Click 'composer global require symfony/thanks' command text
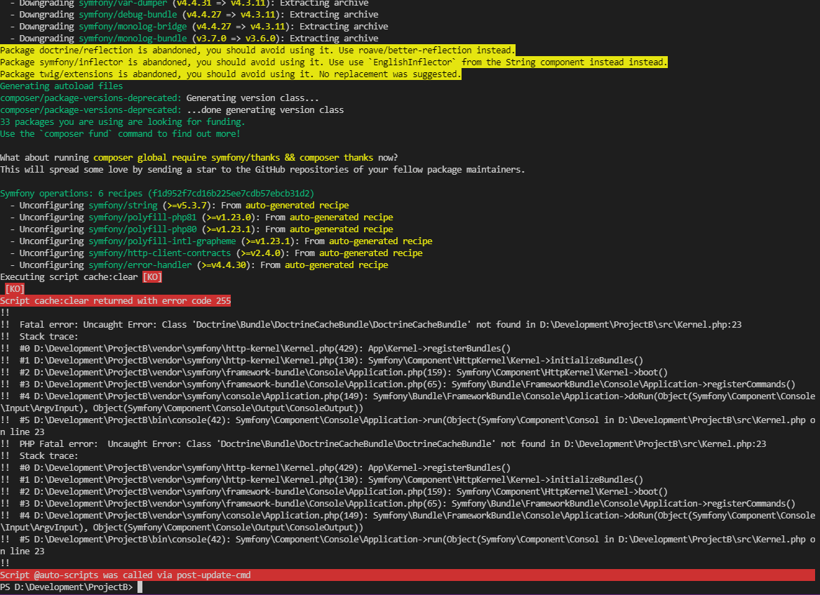Viewport: 820px width, 595px height. 187,157
